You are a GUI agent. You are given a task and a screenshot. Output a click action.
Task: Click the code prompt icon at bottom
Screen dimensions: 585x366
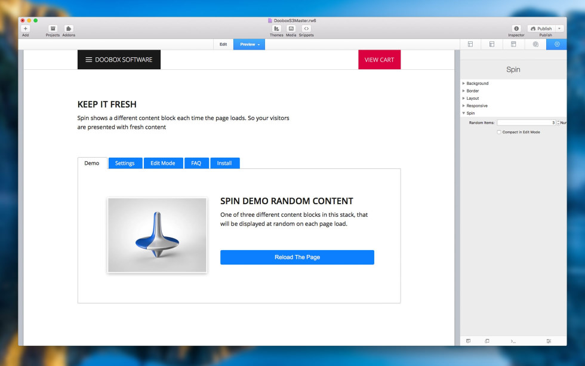click(513, 341)
